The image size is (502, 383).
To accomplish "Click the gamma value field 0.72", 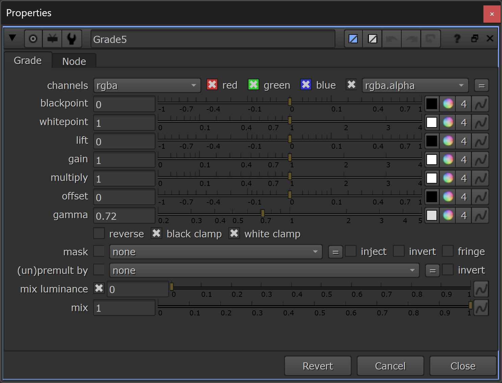I will coord(124,216).
